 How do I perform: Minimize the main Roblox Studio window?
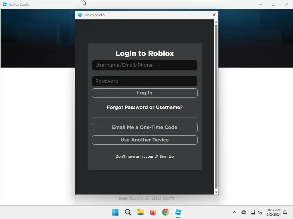coord(261,4)
